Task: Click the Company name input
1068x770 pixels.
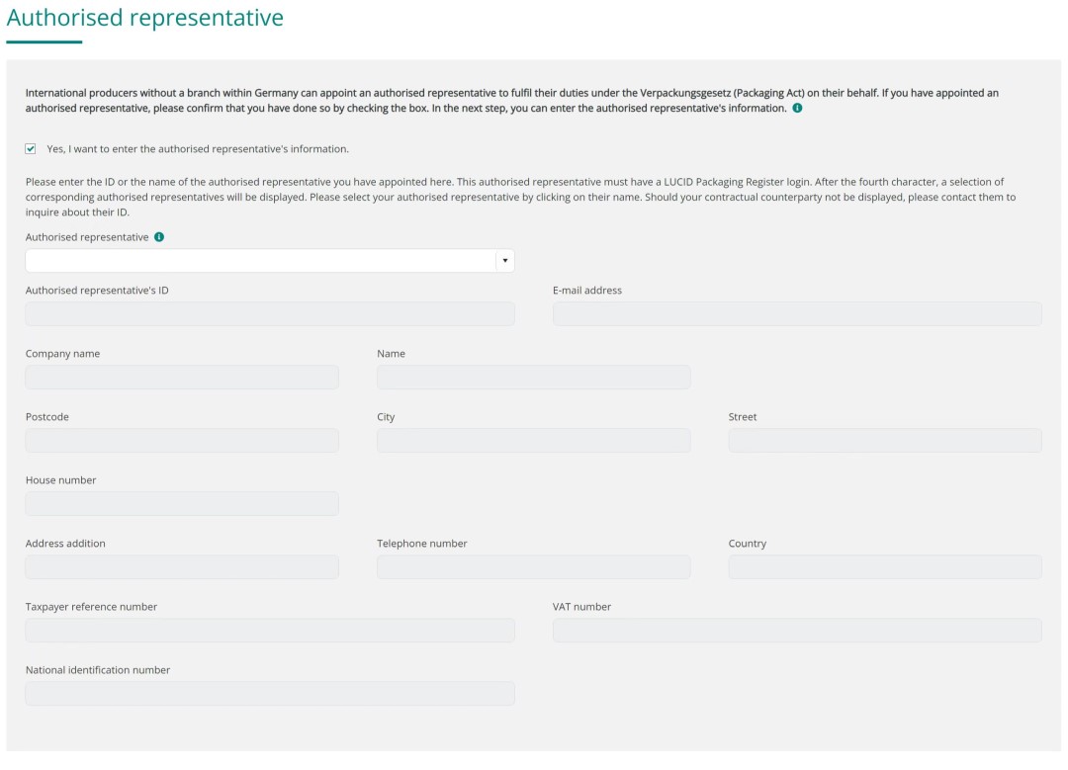Action: tap(182, 378)
